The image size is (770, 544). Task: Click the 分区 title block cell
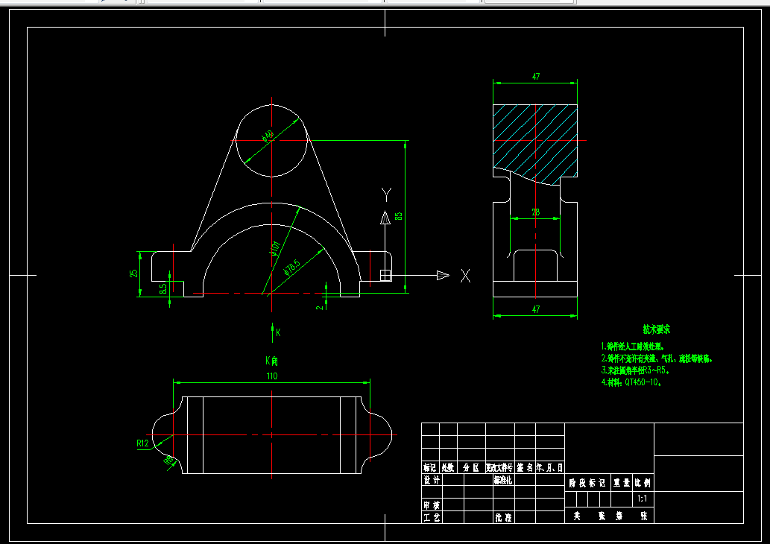coord(471,467)
